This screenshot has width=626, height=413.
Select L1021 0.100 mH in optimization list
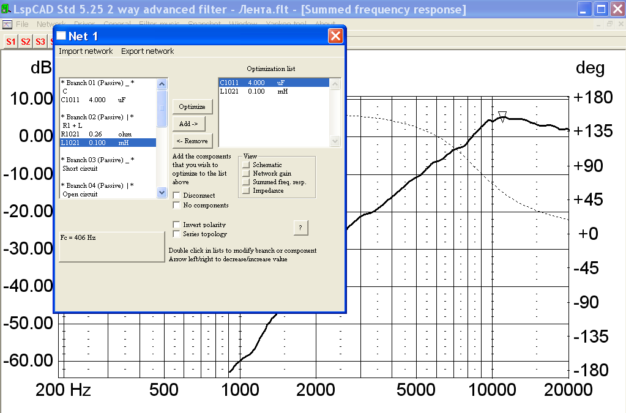click(274, 91)
